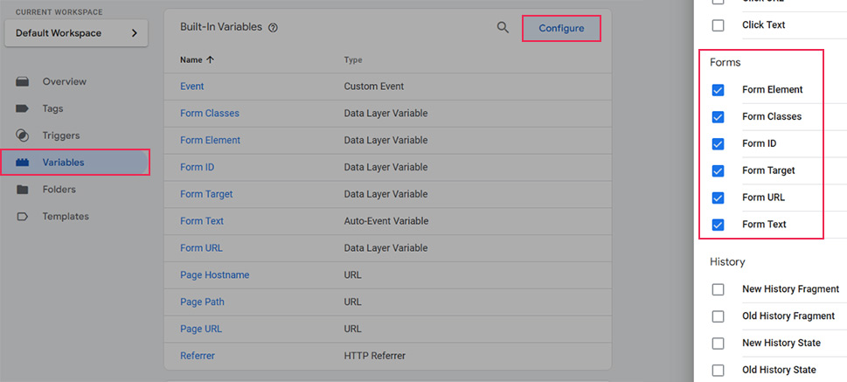The image size is (847, 382).
Task: Click the Configure button
Action: 561,28
